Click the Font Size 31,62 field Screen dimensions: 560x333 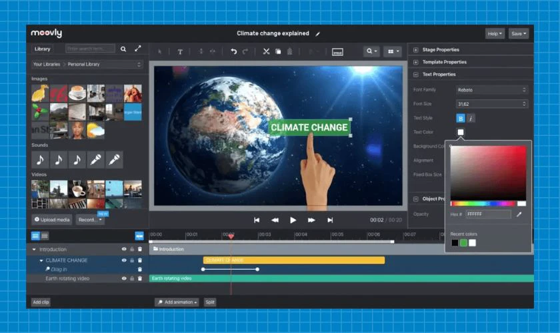coord(492,104)
